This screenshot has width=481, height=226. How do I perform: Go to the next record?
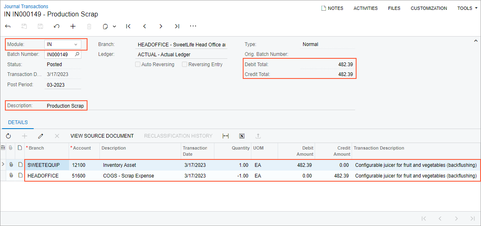[x=161, y=26]
